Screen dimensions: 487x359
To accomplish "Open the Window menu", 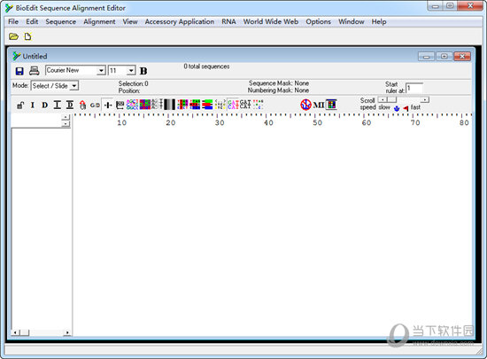I will tap(352, 22).
